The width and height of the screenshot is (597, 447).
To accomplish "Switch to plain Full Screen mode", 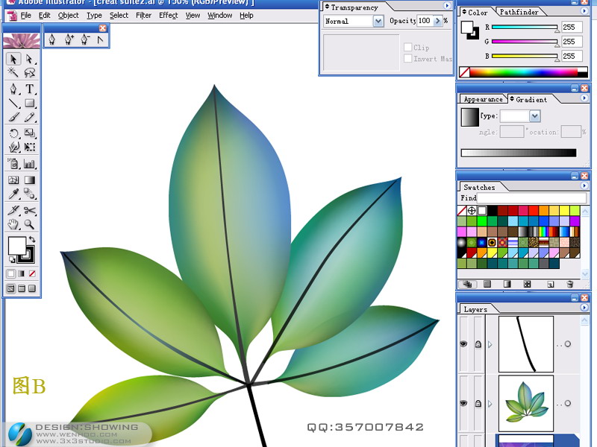I will point(32,288).
